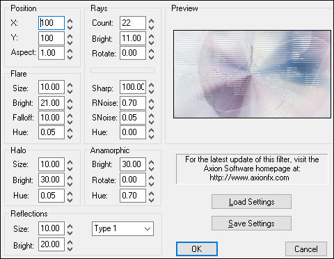Click the RNoise value field

coord(133,103)
